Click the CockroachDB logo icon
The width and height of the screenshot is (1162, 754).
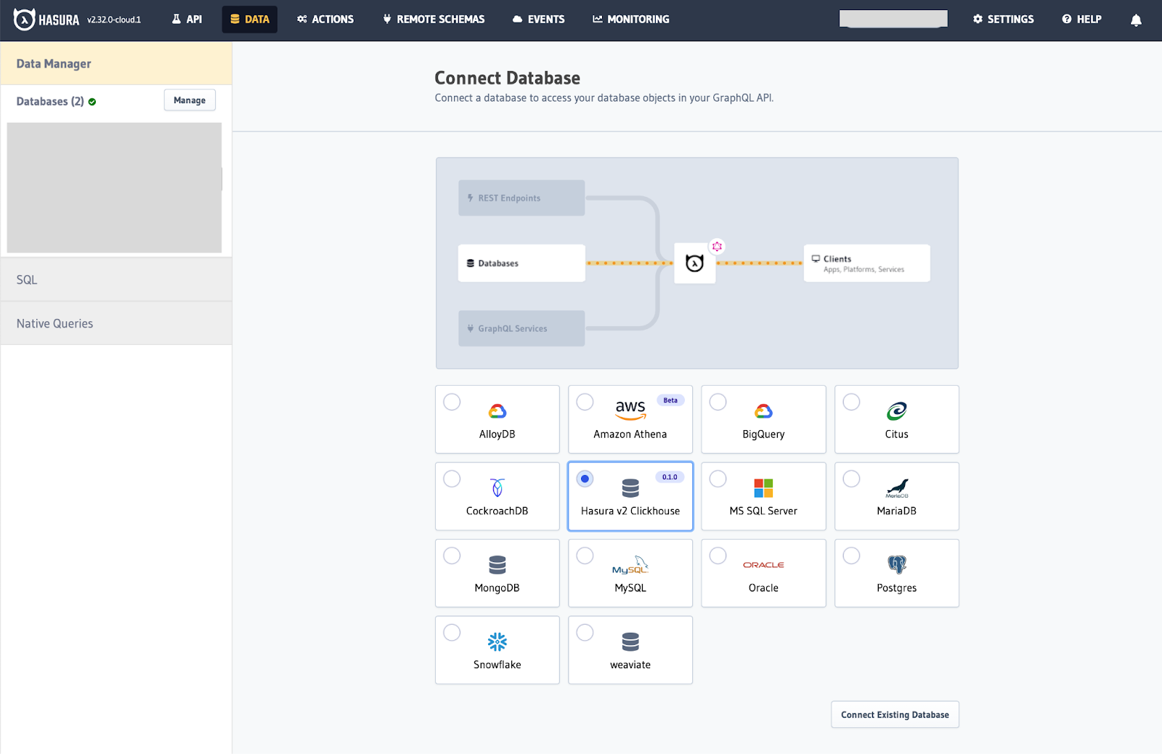497,487
